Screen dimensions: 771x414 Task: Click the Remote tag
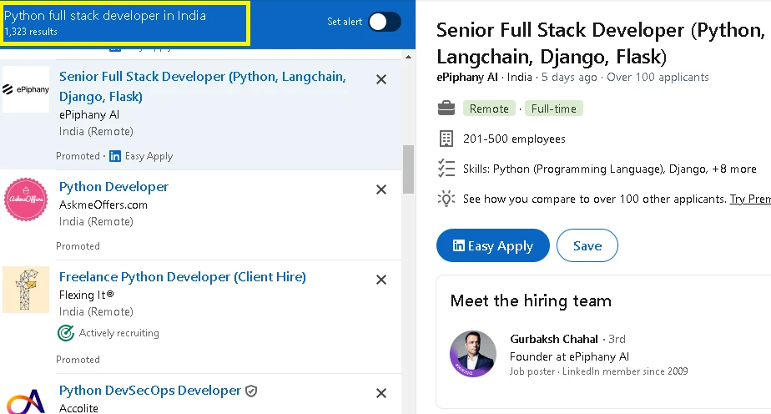tap(489, 109)
